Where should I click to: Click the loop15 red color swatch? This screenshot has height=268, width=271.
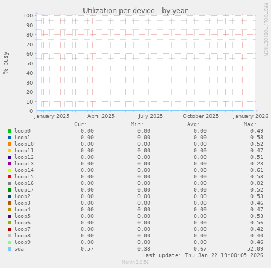[x=9, y=177]
